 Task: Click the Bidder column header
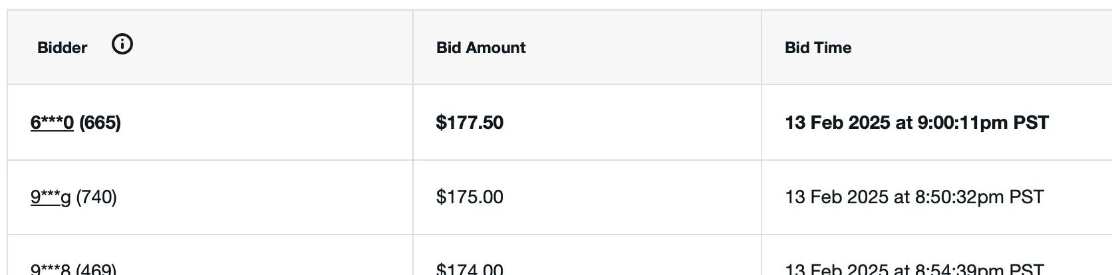(x=63, y=48)
